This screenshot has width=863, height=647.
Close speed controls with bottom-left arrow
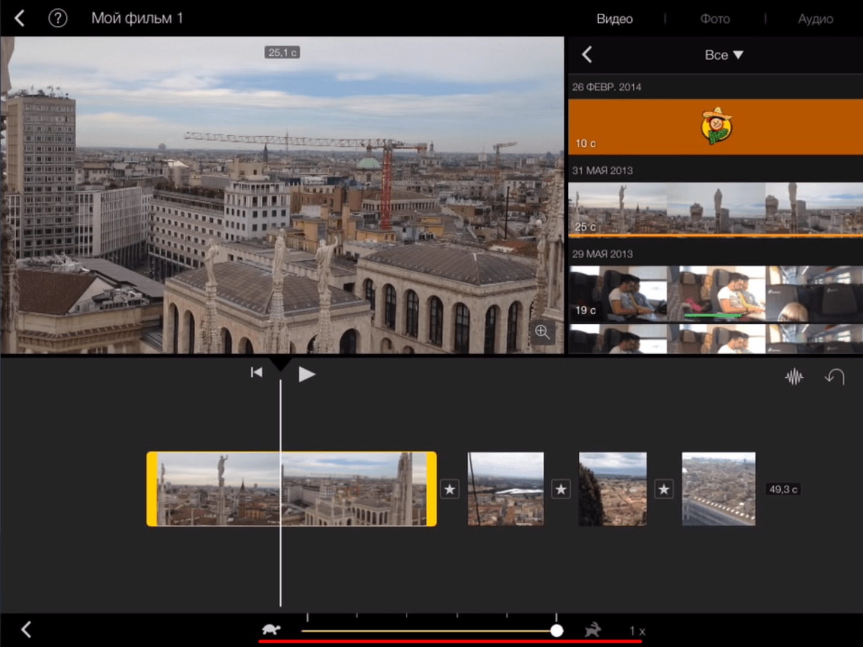[x=26, y=630]
